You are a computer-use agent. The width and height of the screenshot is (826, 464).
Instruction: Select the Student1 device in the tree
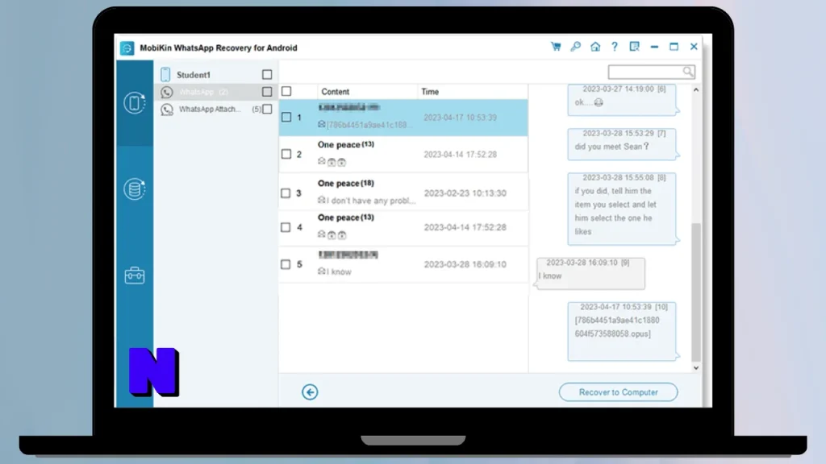[194, 75]
